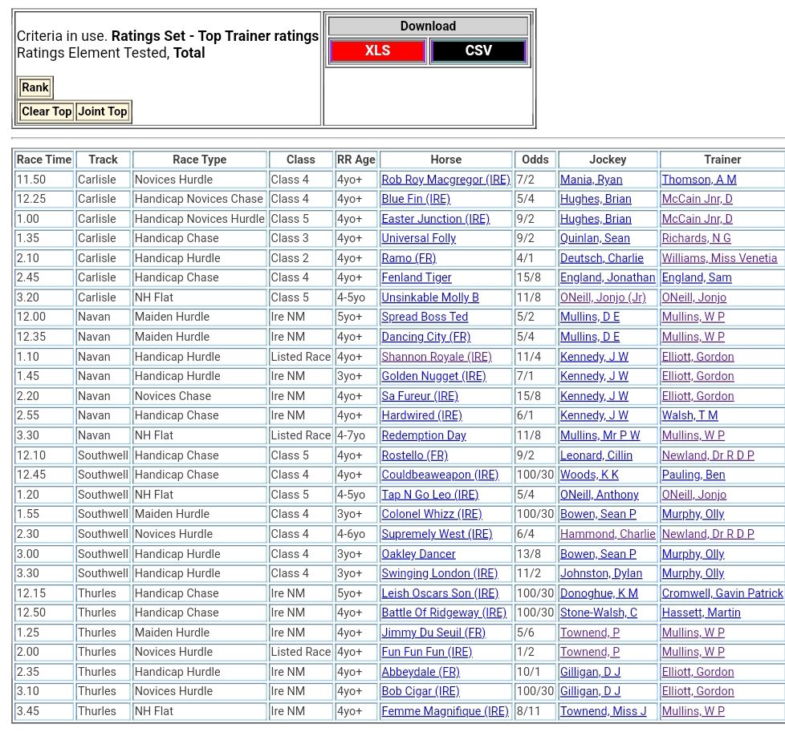Select trainer Williams, Miss Venetia
Viewport: 785px width, 736px height.
719,258
